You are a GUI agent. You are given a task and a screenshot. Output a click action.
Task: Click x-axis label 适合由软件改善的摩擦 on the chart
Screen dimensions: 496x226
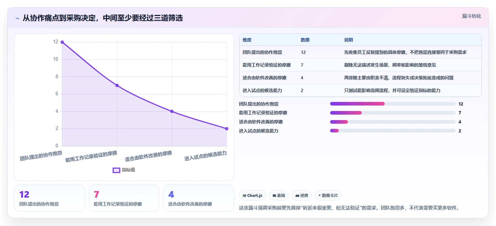click(148, 156)
